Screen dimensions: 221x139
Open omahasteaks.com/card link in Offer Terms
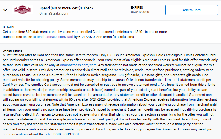(x=78, y=65)
